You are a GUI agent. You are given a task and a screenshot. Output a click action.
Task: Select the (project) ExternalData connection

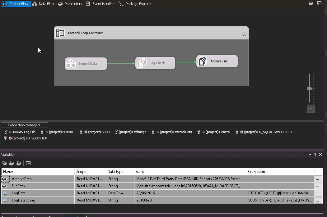point(172,132)
